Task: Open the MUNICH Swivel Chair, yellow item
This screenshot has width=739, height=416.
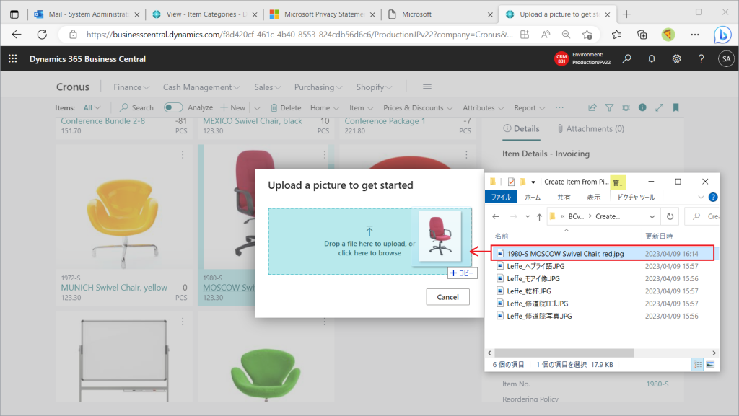Action: pyautogui.click(x=114, y=288)
